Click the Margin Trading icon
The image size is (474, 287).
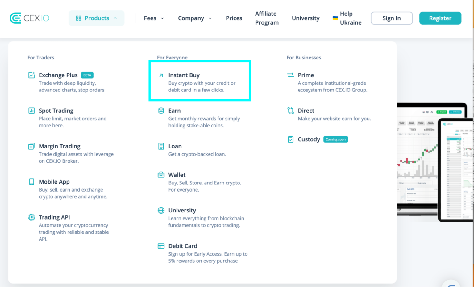coord(31,146)
